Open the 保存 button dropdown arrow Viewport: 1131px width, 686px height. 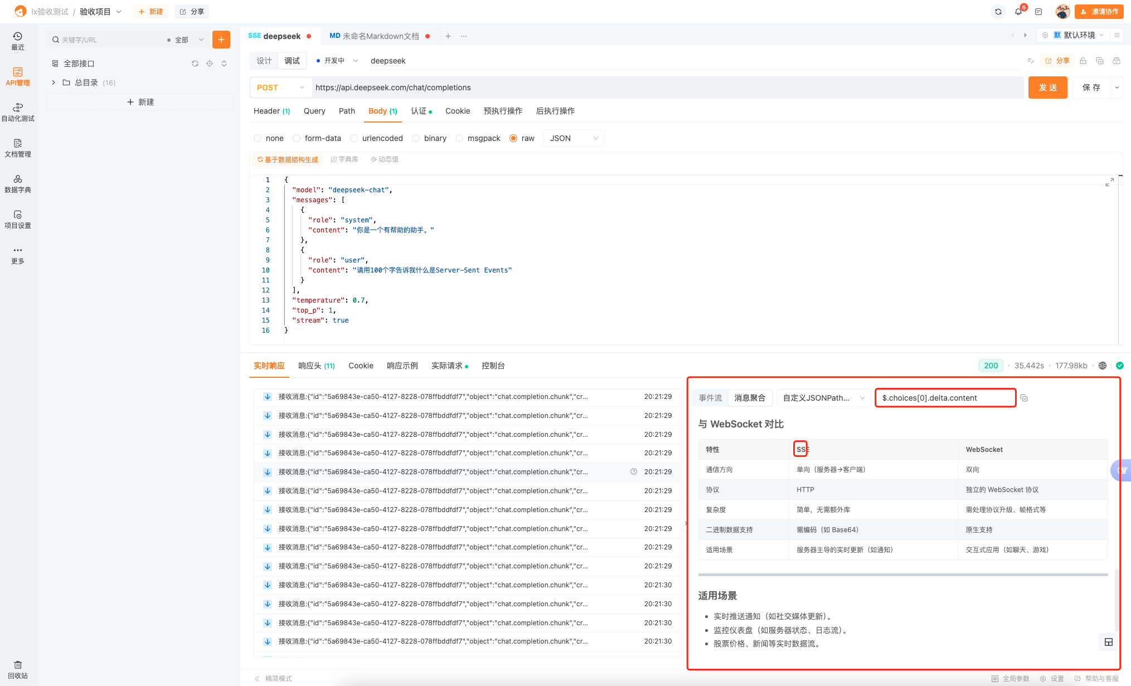point(1117,87)
